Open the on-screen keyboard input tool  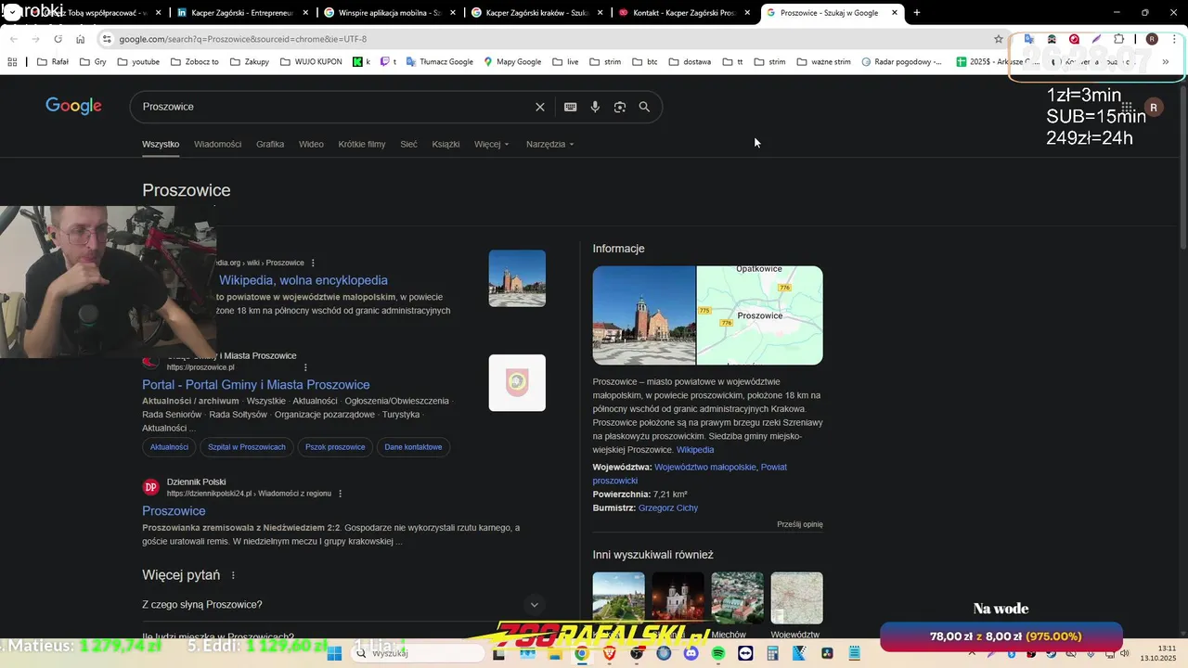[571, 107]
